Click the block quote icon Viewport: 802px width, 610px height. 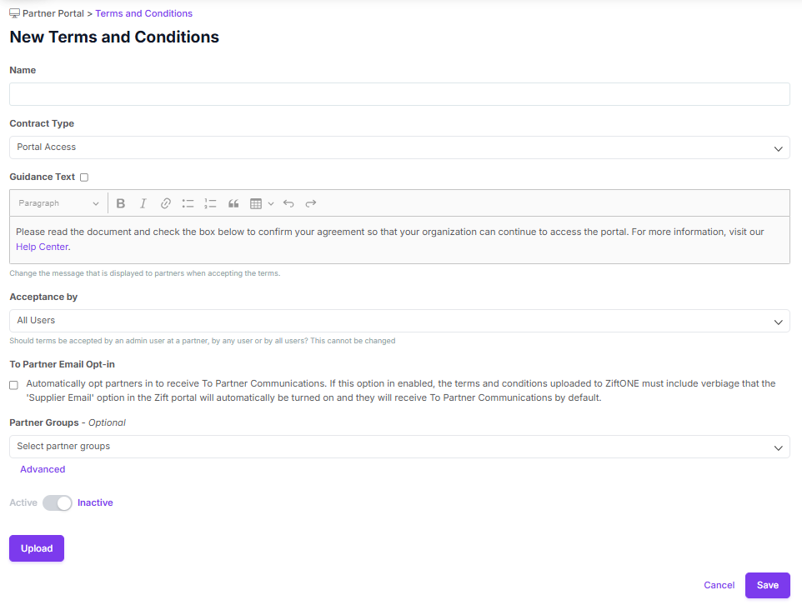tap(233, 203)
